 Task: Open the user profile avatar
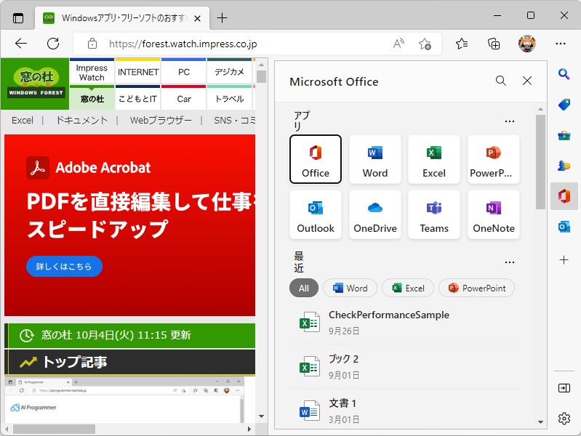pos(526,44)
